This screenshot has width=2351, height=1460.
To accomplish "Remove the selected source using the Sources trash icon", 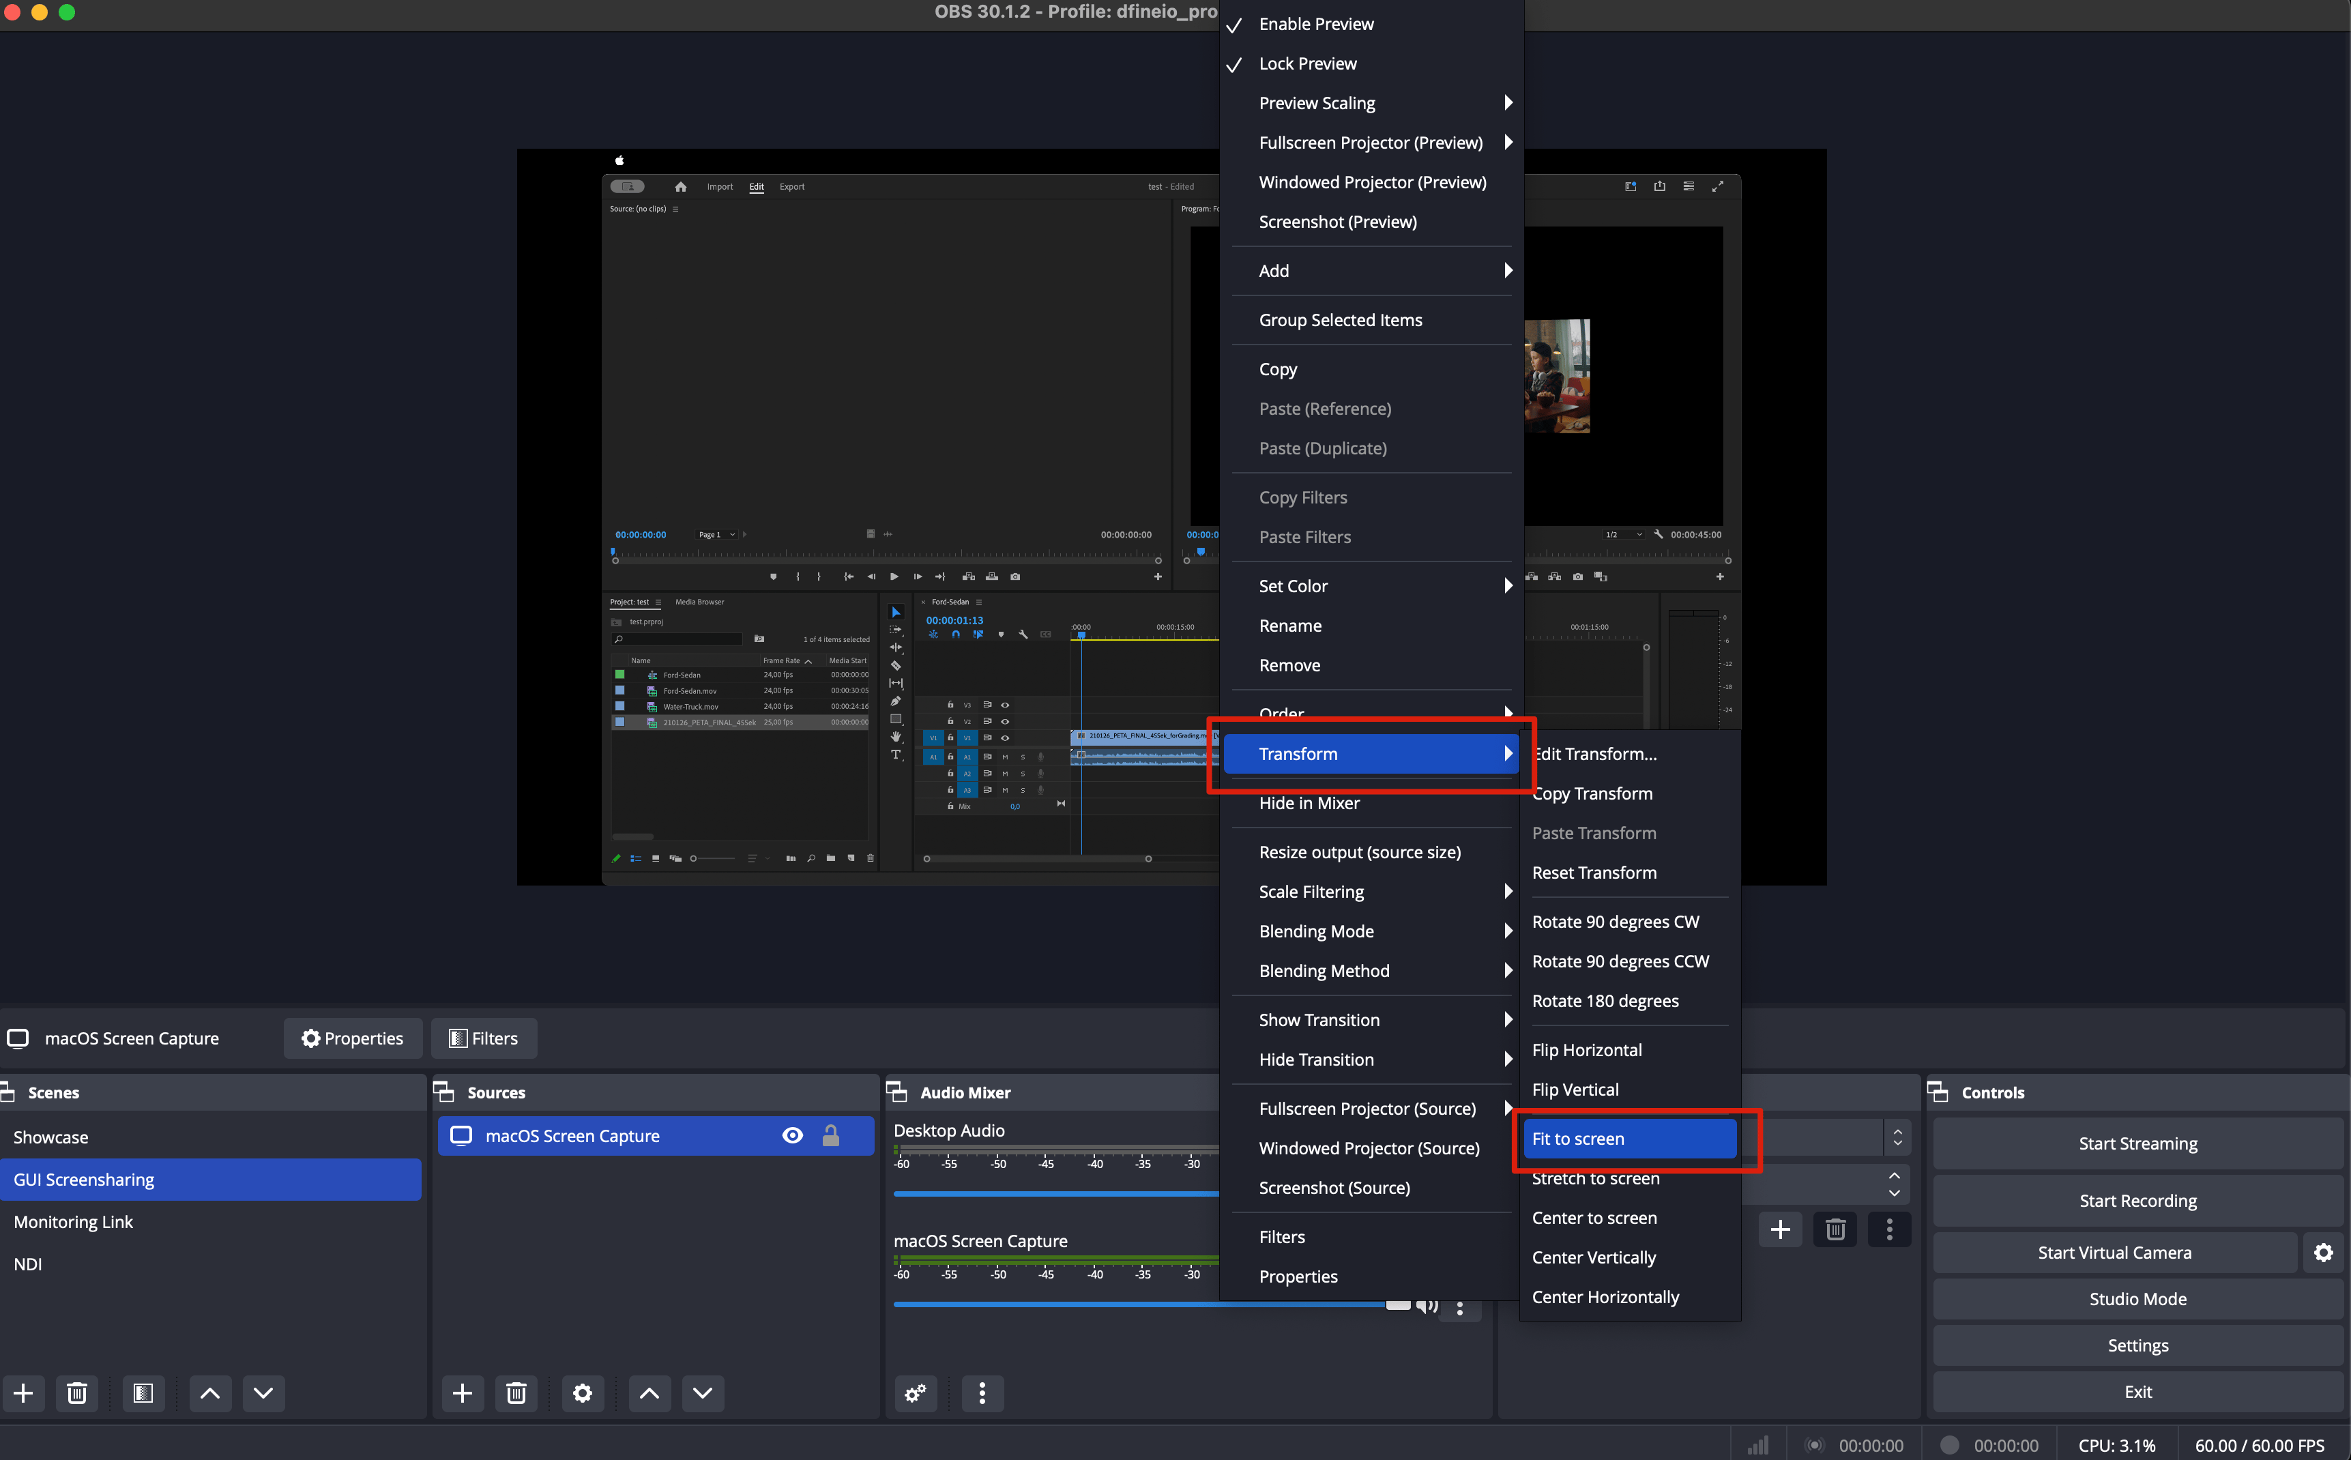I will (516, 1393).
